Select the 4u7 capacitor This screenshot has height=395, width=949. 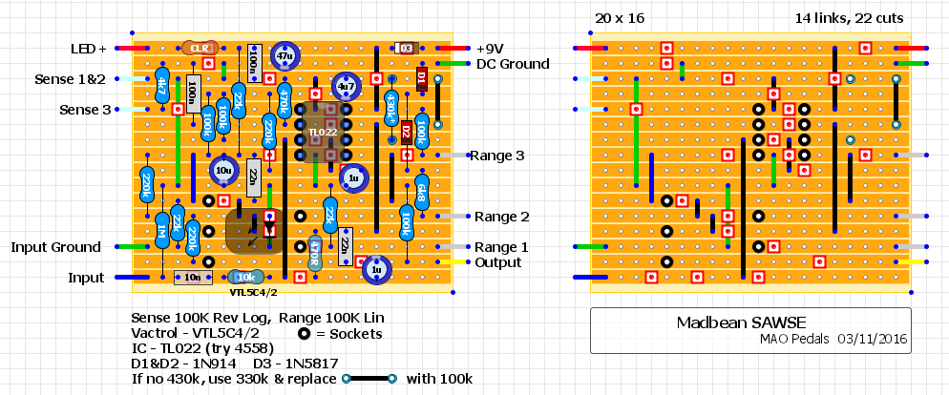coord(346,87)
